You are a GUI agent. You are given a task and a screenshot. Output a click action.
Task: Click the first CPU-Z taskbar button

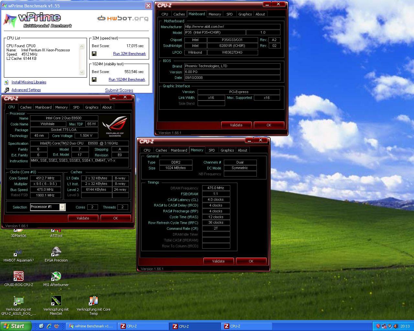(143, 326)
